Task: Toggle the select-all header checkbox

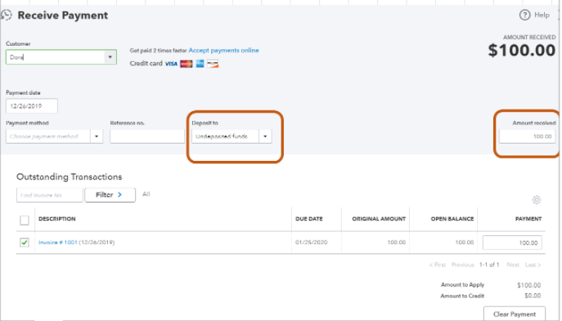Action: (25, 220)
